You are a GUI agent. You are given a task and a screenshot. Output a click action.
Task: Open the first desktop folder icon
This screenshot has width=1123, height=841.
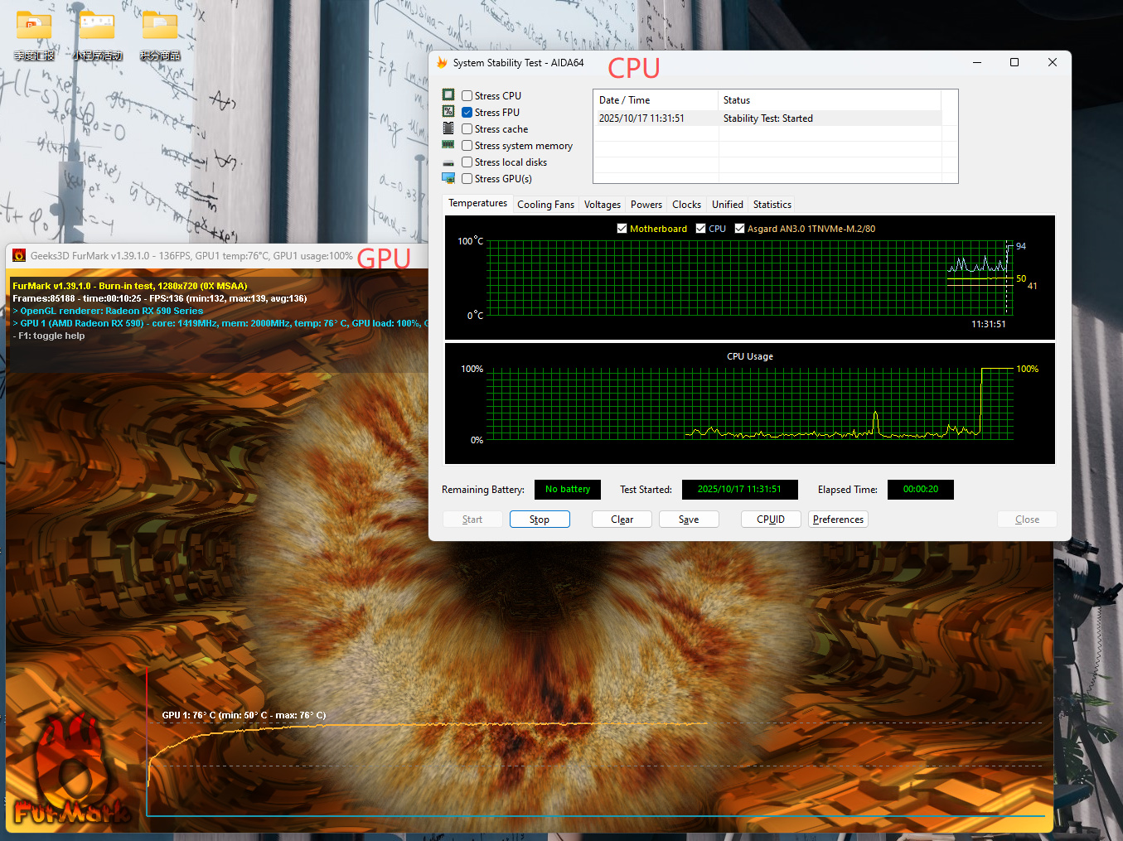[x=34, y=27]
